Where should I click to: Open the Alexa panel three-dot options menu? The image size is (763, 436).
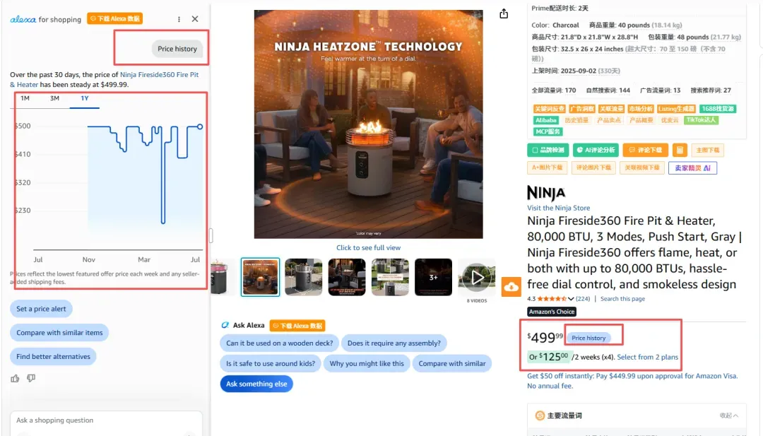pyautogui.click(x=179, y=19)
